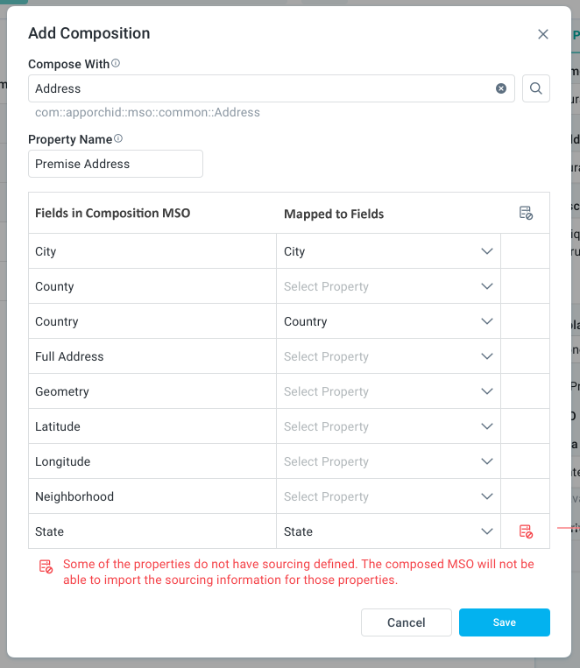Click the red warning icon beside error message
Viewport: 580px width, 668px height.
pyautogui.click(x=46, y=566)
